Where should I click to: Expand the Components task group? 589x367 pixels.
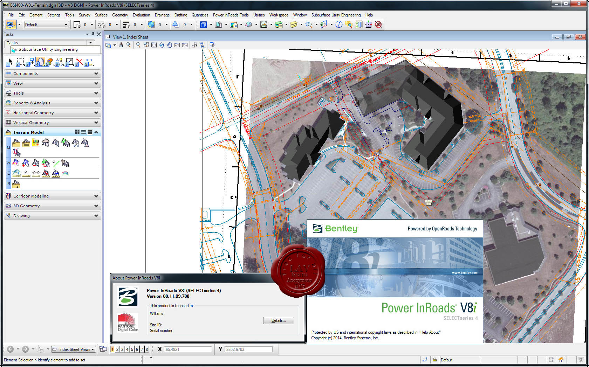coord(53,74)
